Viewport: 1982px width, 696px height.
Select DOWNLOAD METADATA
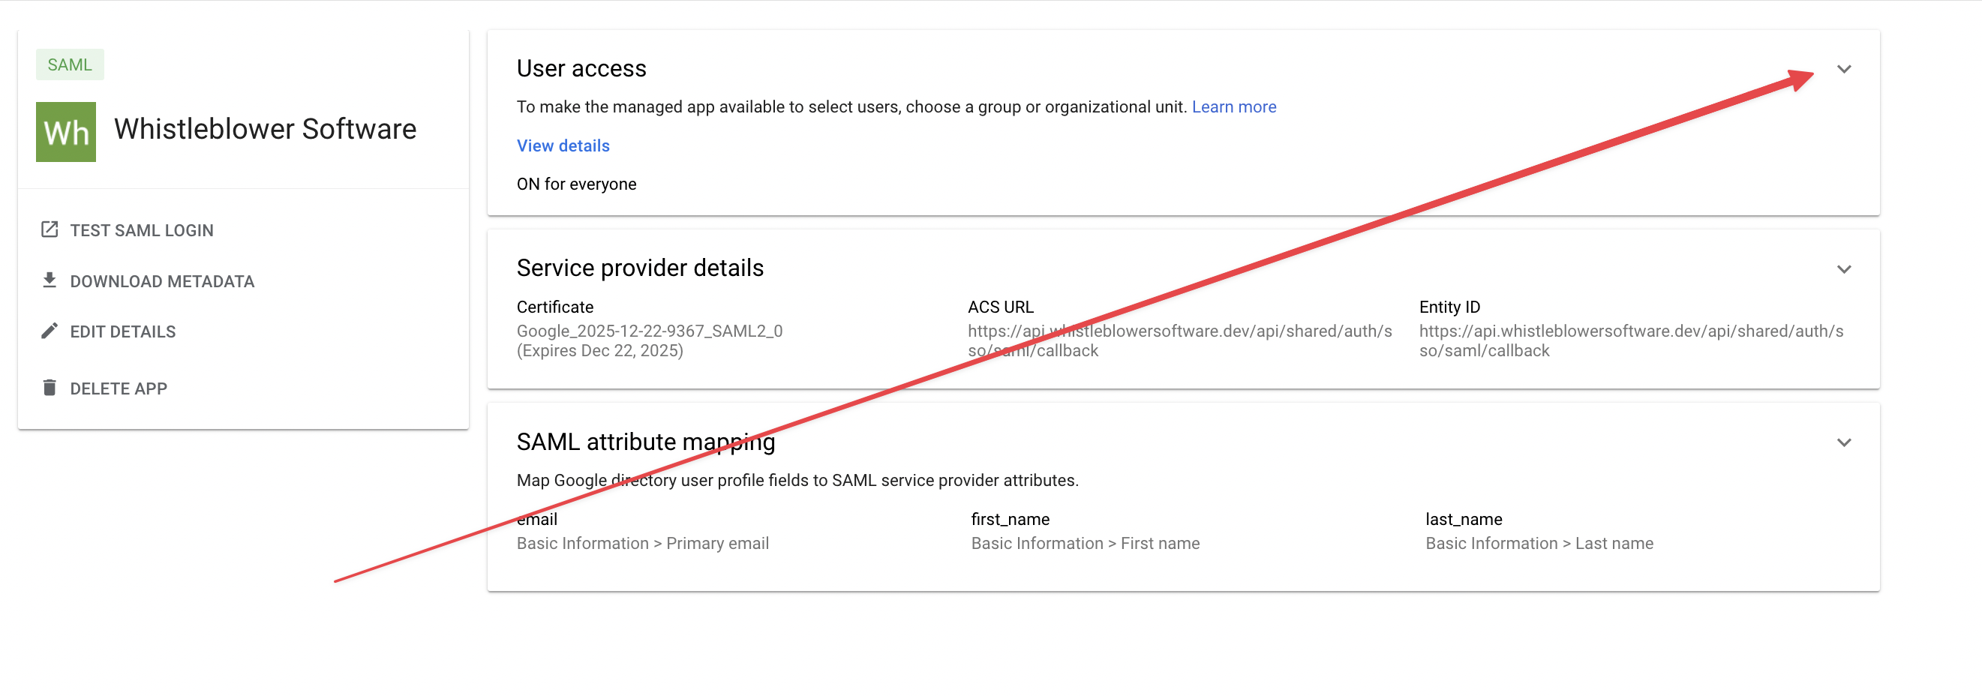point(161,281)
